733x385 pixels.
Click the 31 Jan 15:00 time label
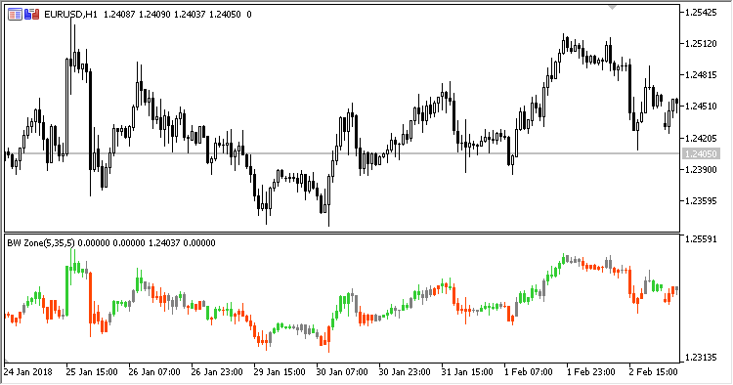pyautogui.click(x=467, y=372)
